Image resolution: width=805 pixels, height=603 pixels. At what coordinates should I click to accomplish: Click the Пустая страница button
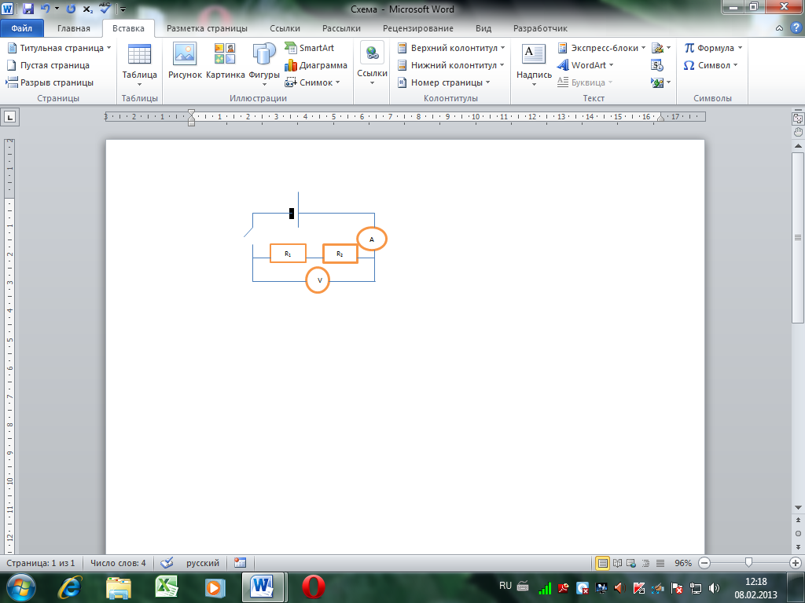click(47, 65)
